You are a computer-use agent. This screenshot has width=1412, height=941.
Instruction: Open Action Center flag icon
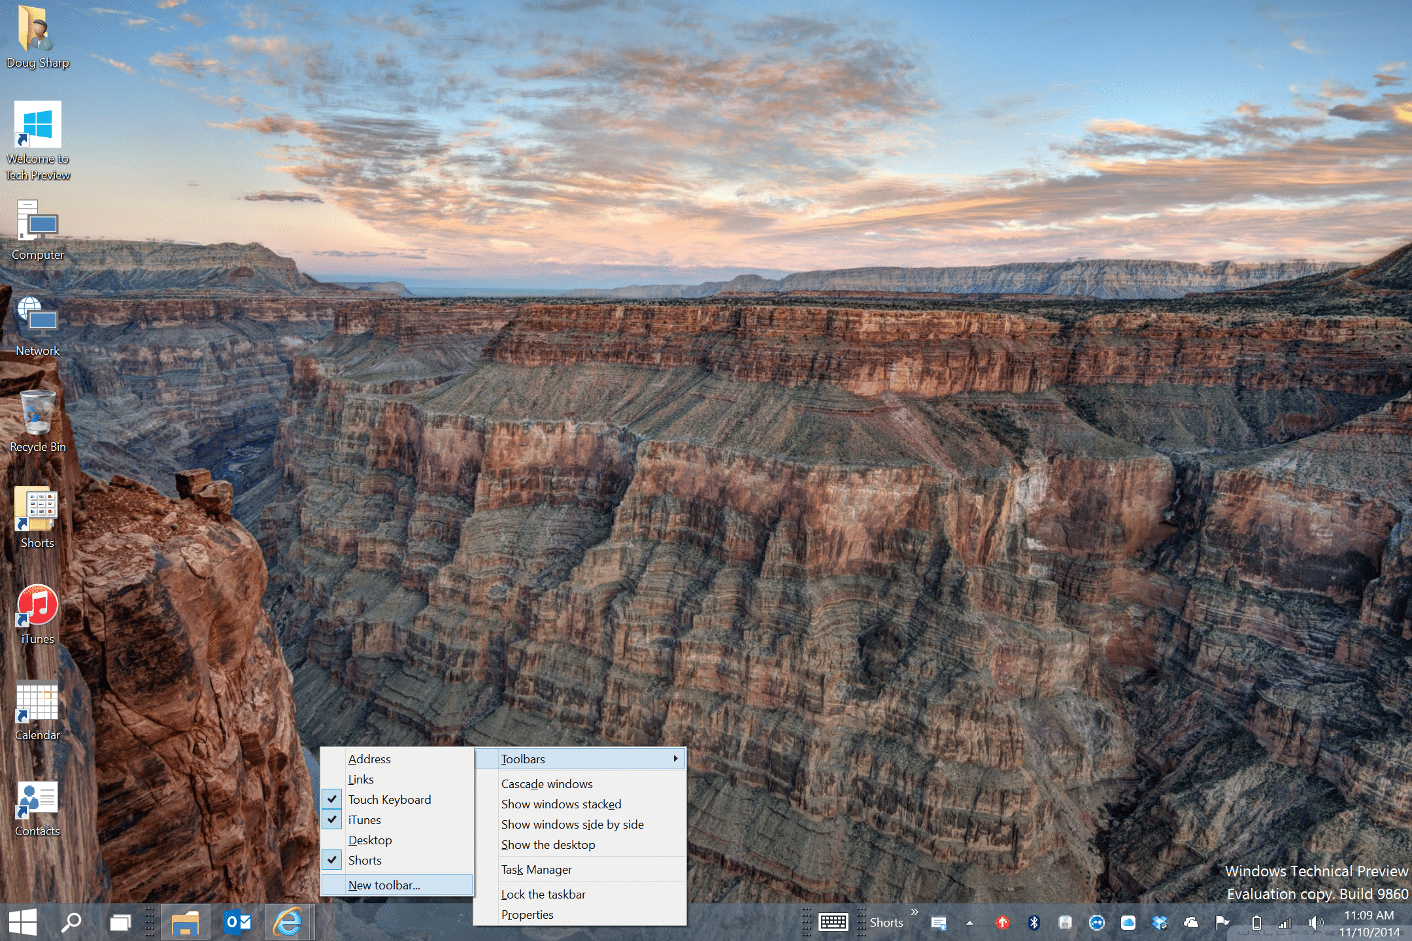point(1222,923)
